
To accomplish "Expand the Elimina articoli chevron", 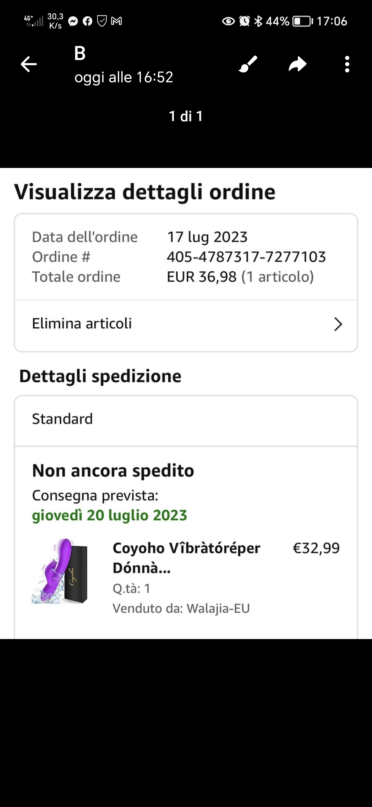I will pos(338,324).
